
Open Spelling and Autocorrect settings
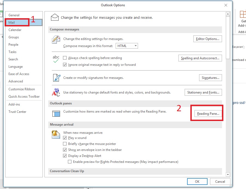pyautogui.click(x=200, y=58)
